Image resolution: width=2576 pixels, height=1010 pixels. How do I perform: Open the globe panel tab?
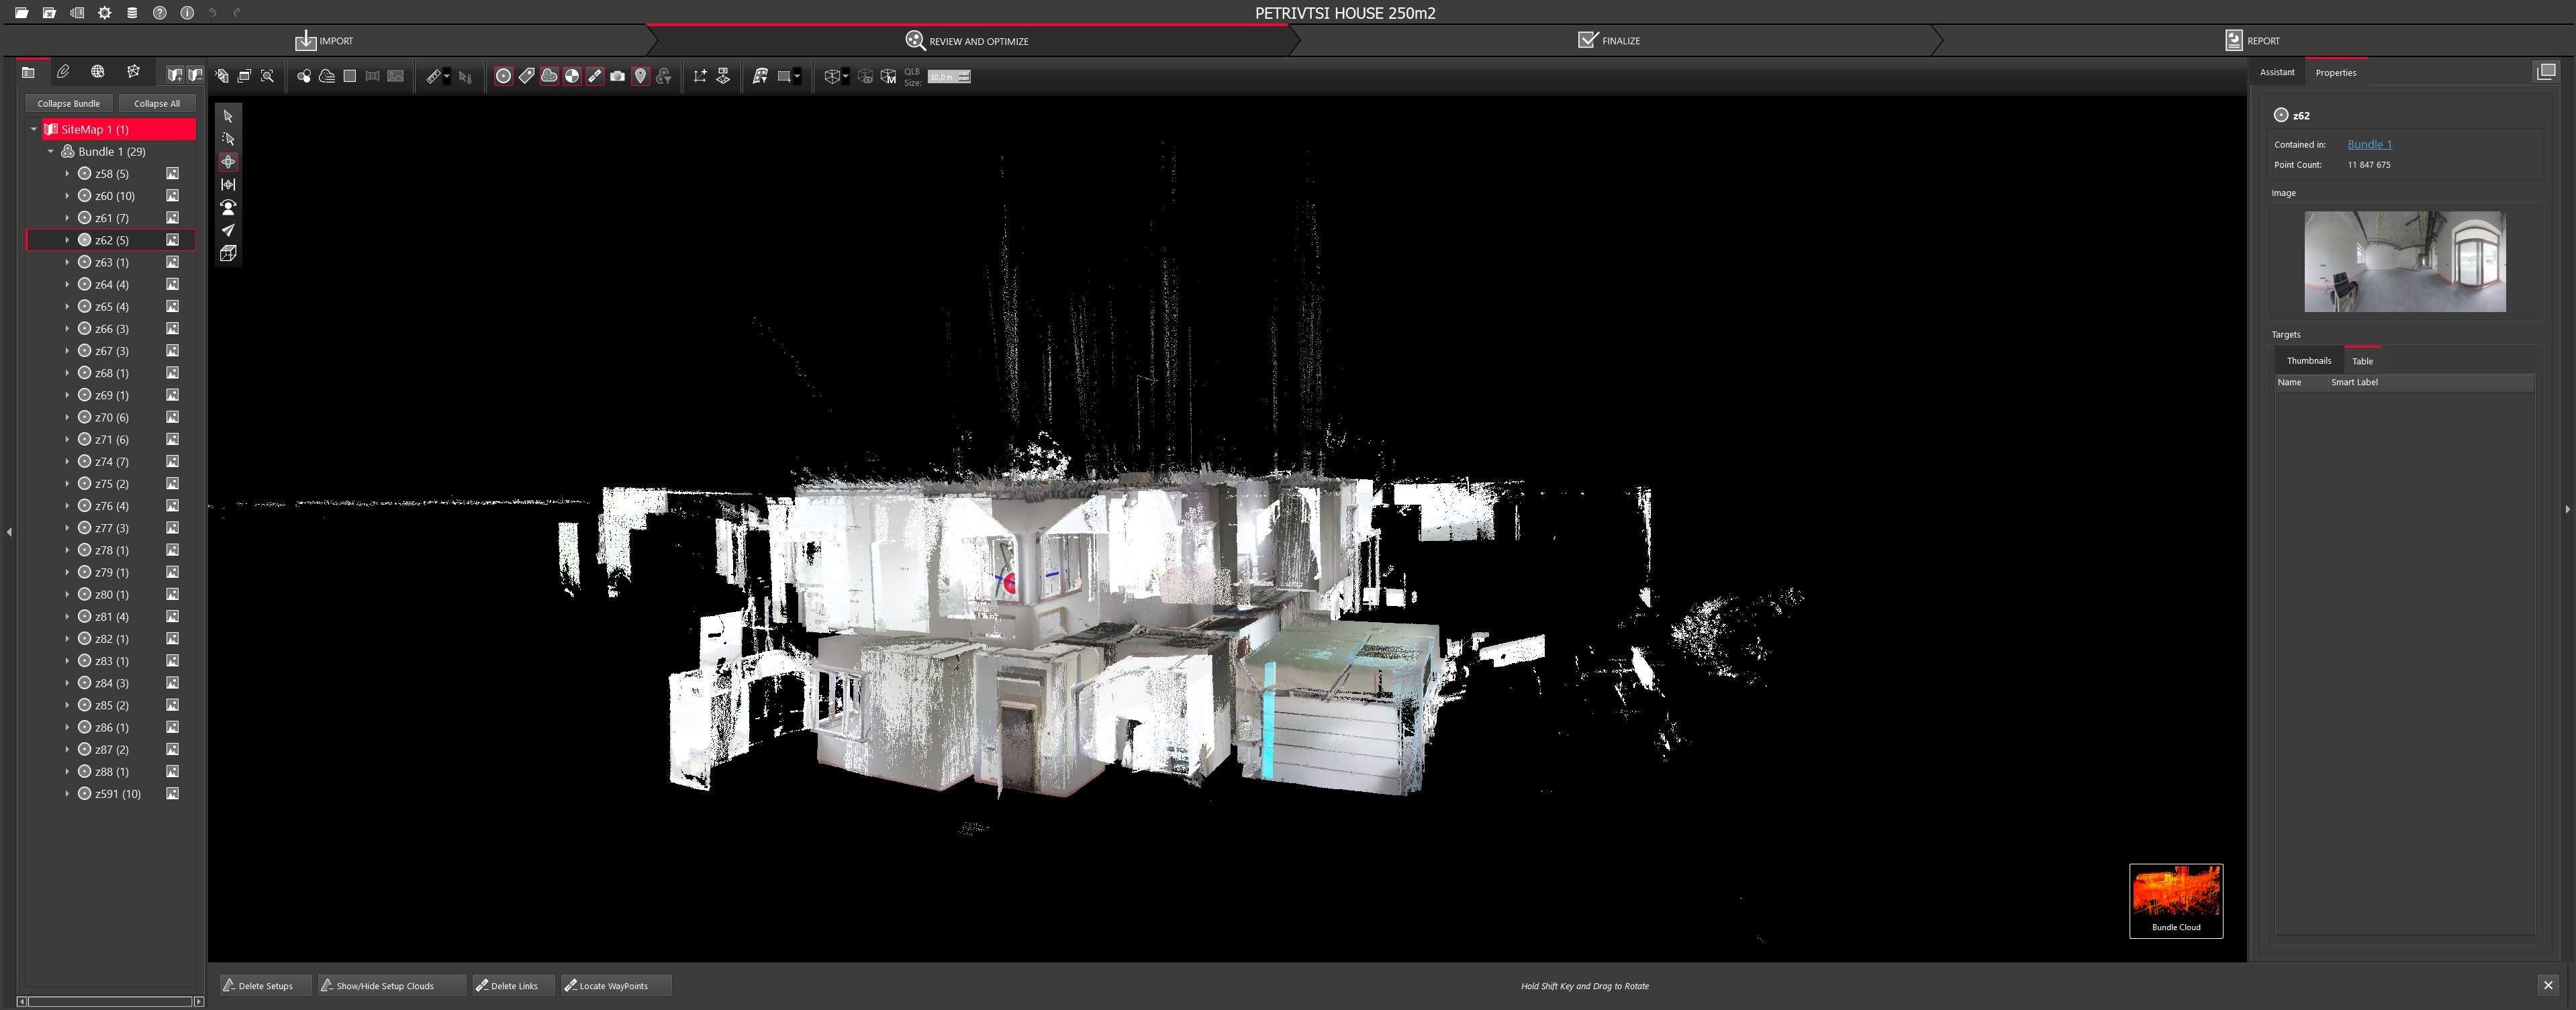pyautogui.click(x=98, y=72)
